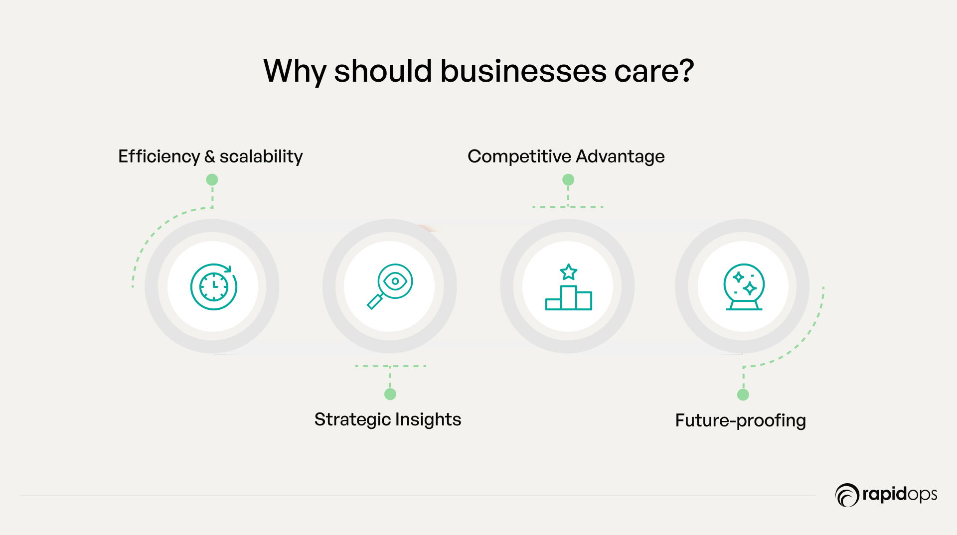
Task: Click the rapidops brand name text
Action: [900, 495]
